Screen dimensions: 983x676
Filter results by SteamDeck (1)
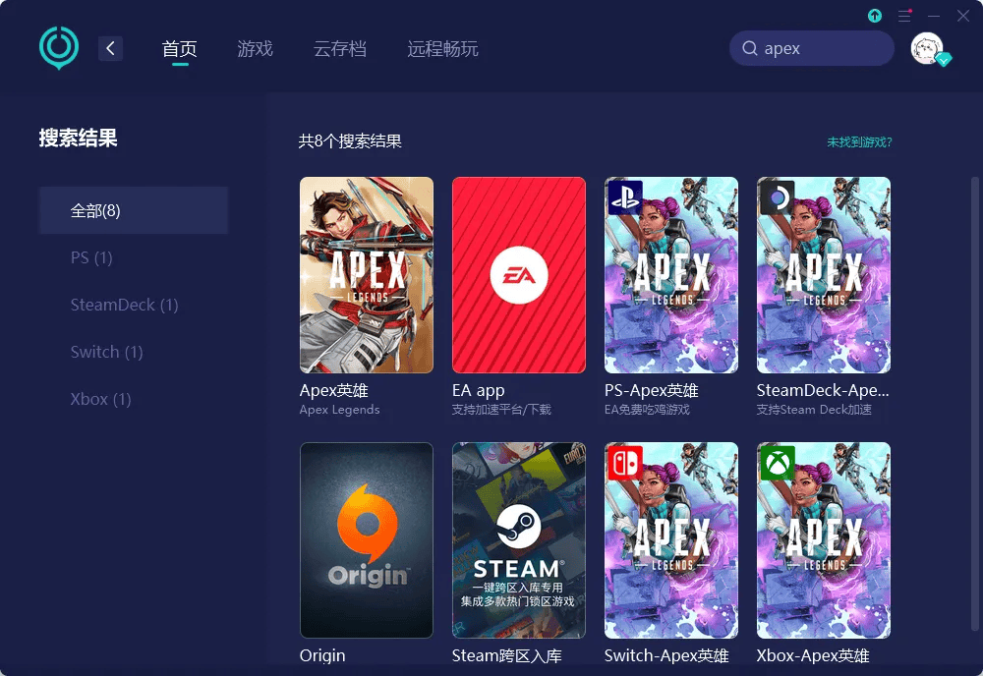click(124, 305)
